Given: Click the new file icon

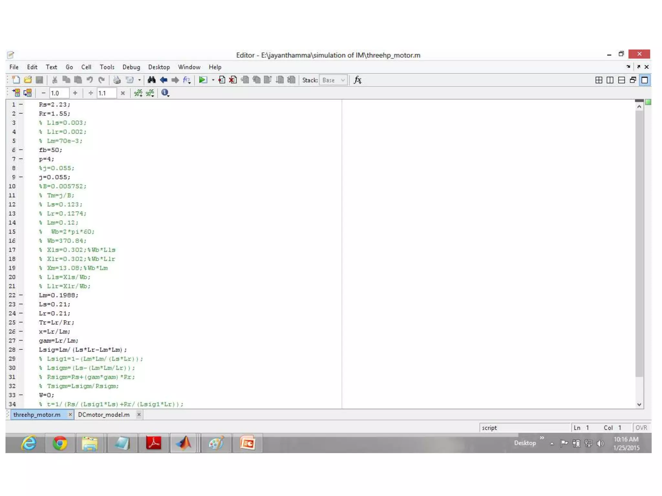Looking at the screenshot, I should (16, 80).
